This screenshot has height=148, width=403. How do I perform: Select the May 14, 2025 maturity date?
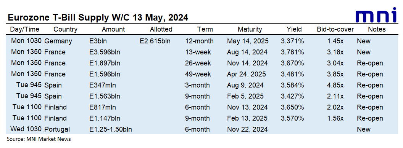coord(248,41)
